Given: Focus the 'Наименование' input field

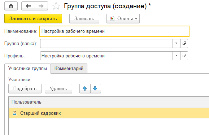Looking at the screenshot, I should coord(114,31).
